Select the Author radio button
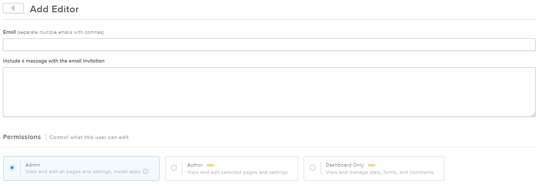 tap(174, 168)
